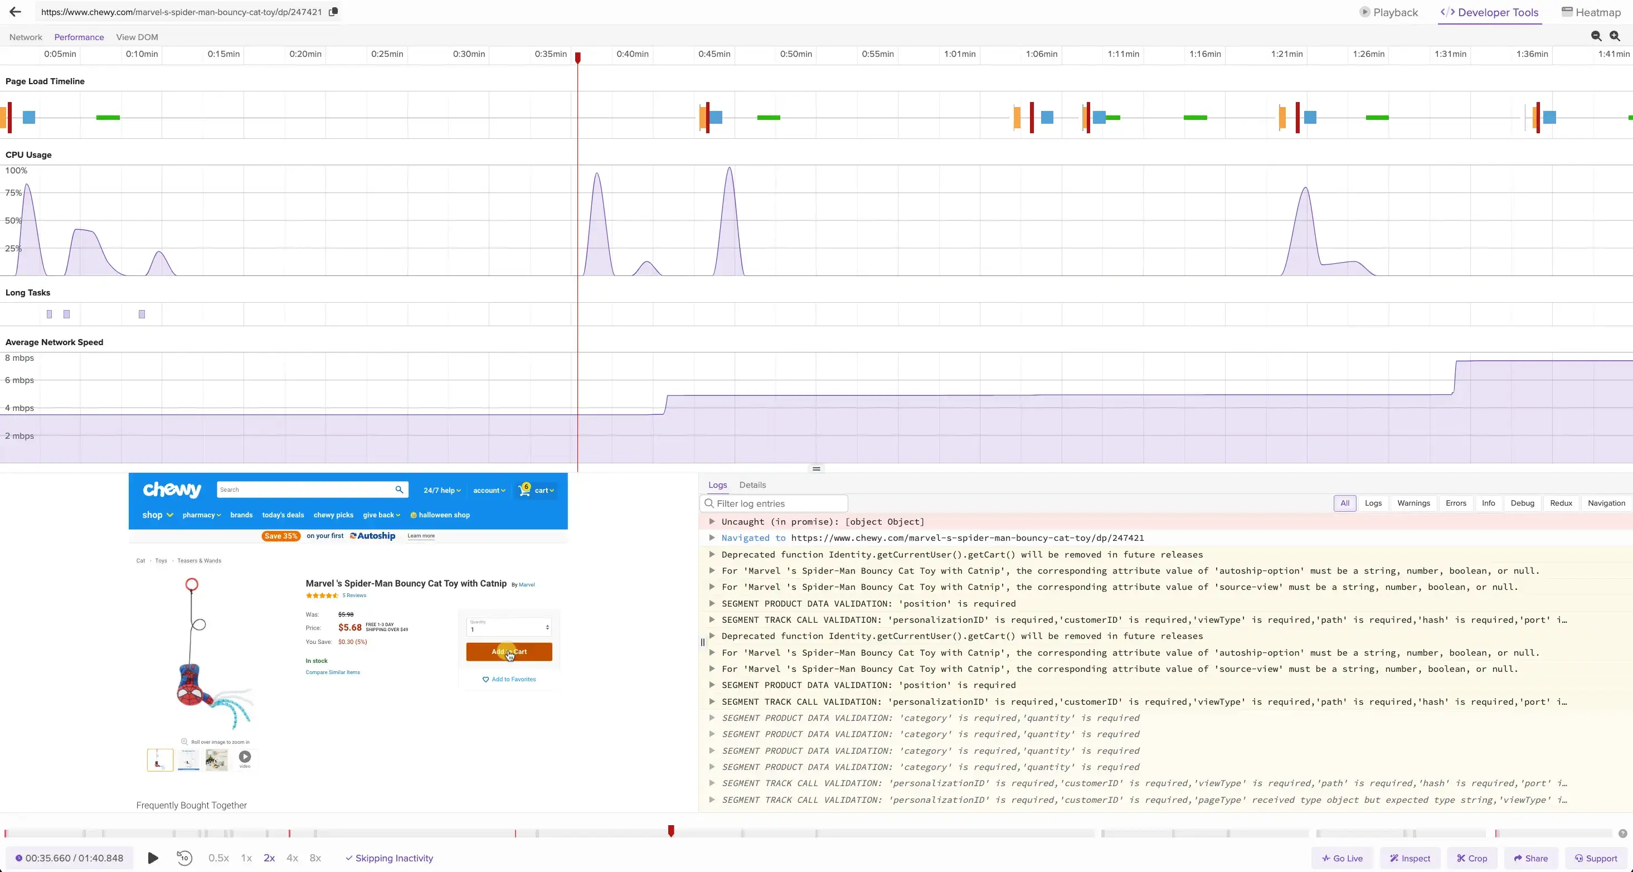Screen dimensions: 1633x872
Task: Click the back arrow next to the URL
Action: (15, 11)
